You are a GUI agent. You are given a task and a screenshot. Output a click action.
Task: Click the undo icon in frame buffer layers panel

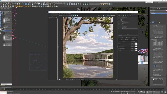click(x=130, y=16)
